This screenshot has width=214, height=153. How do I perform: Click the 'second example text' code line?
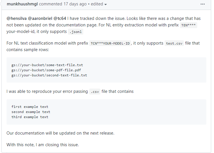click(31, 112)
